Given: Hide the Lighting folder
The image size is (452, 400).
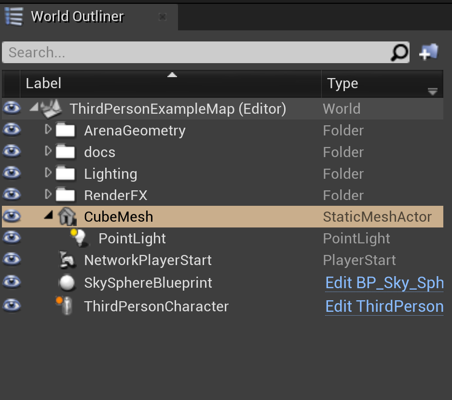Looking at the screenshot, I should [x=12, y=173].
